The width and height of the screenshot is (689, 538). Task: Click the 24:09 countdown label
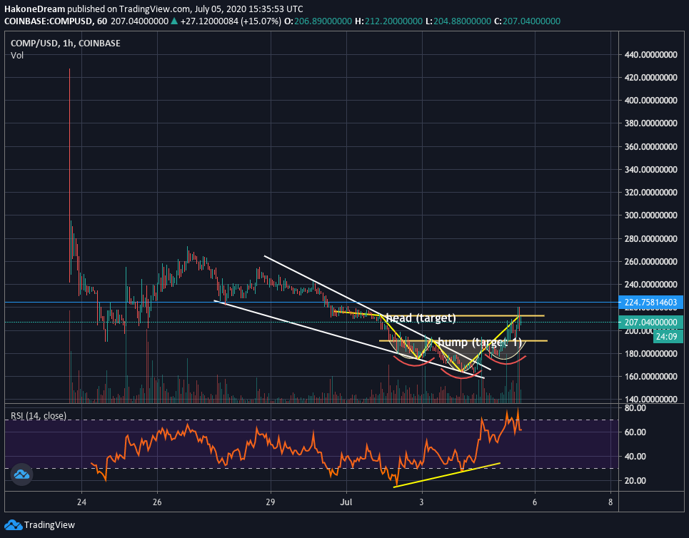668,336
